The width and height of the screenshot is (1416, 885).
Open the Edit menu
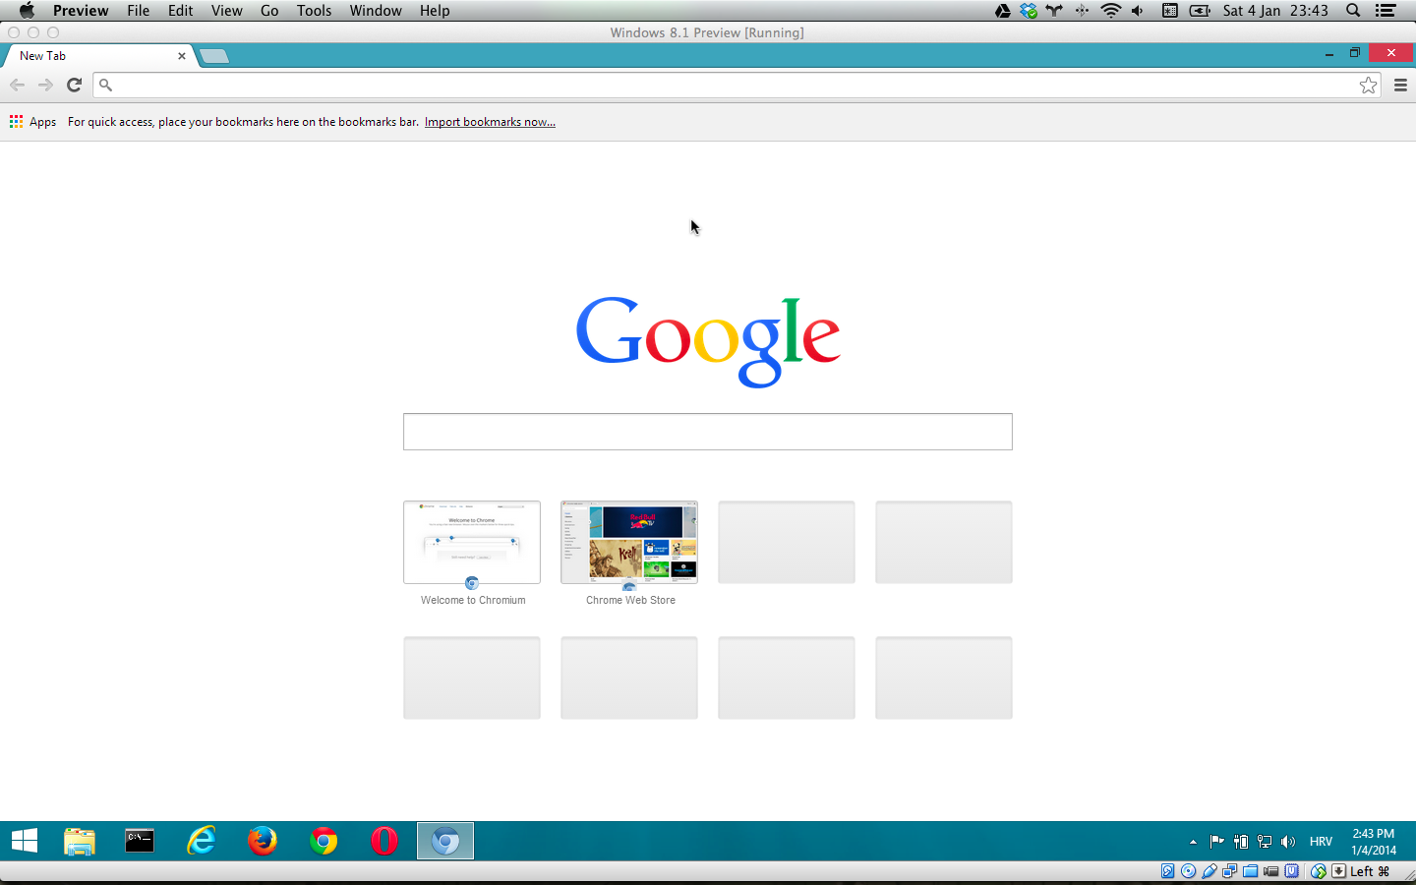pos(181,11)
